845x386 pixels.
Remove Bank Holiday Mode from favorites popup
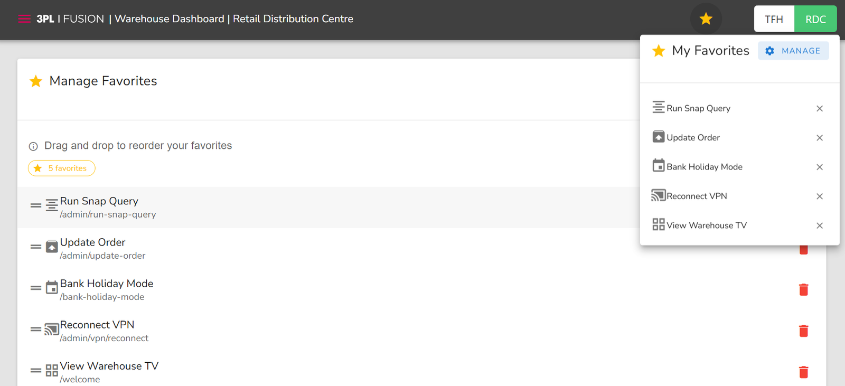820,167
